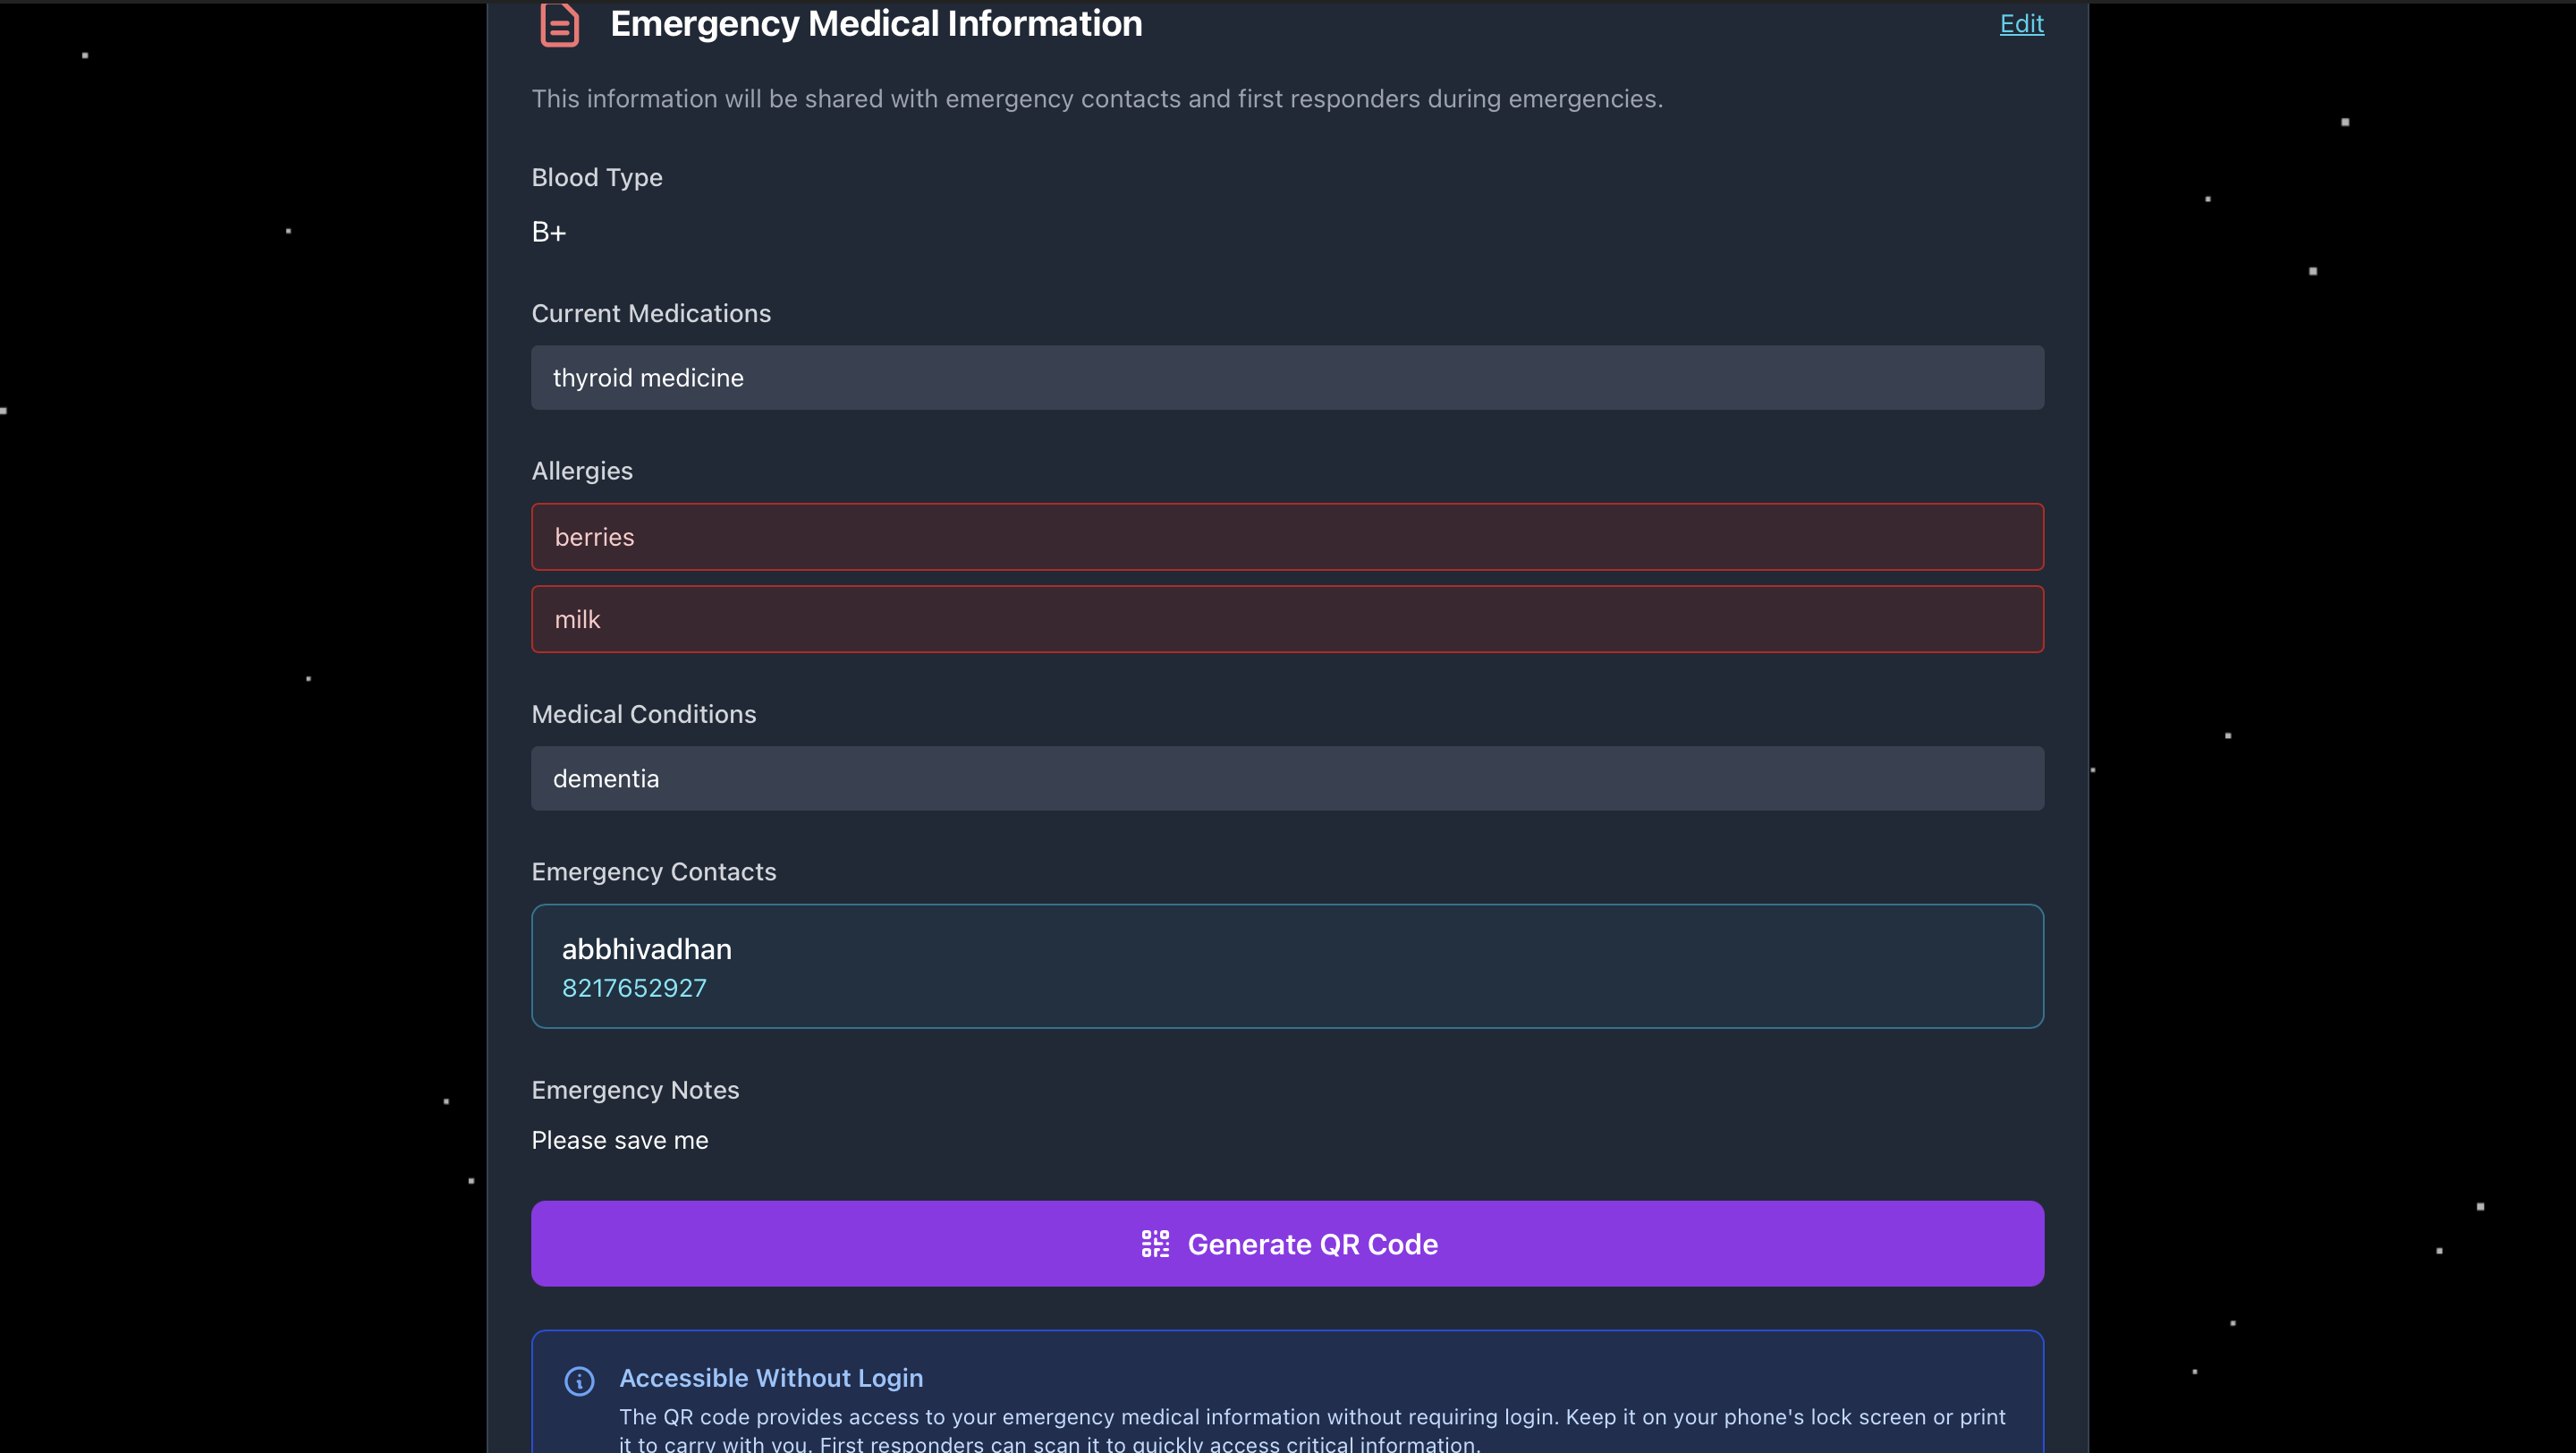Click the Please save me note
Screen dimensions: 2576x1453
point(619,1140)
